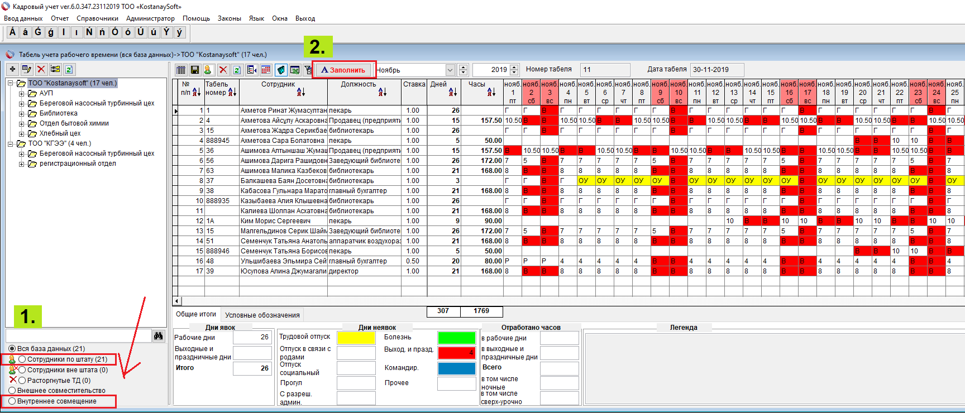Click the binoculars search icon
Viewport: 965px width, 413px height.
159,335
